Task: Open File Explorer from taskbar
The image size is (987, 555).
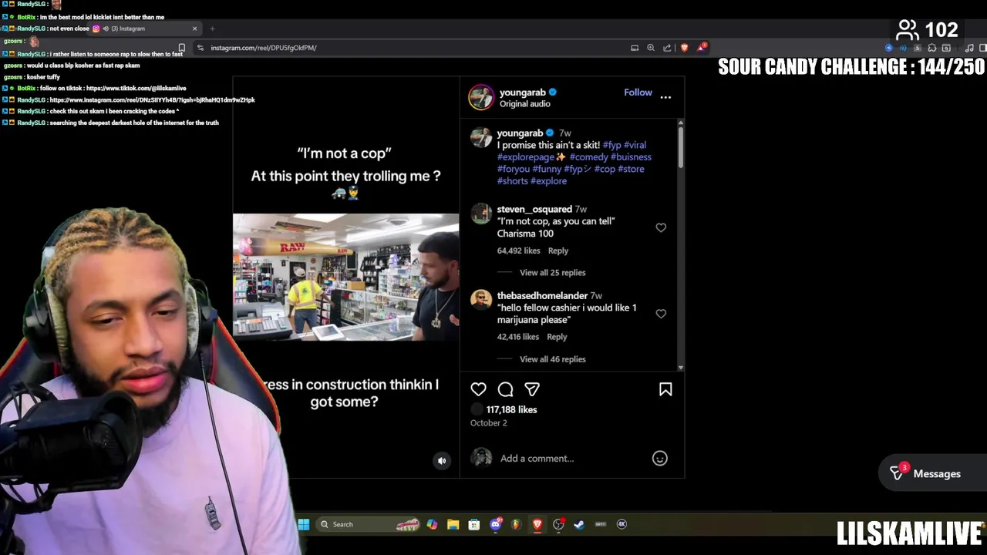Action: 453,524
